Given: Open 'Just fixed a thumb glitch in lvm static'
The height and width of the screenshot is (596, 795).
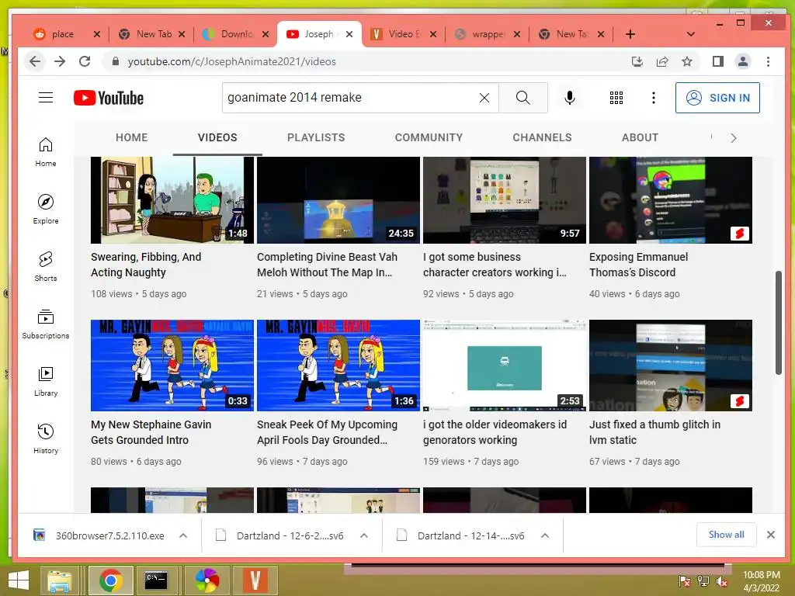Looking at the screenshot, I should click(x=654, y=432).
